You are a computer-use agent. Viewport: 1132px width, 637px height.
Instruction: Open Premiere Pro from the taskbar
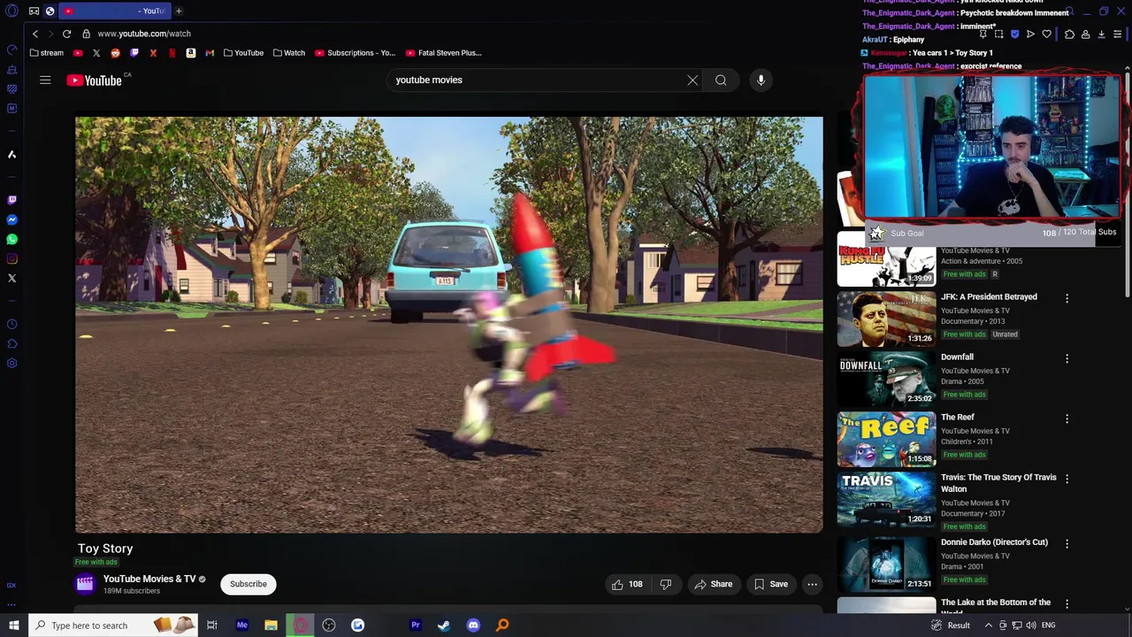click(x=415, y=625)
